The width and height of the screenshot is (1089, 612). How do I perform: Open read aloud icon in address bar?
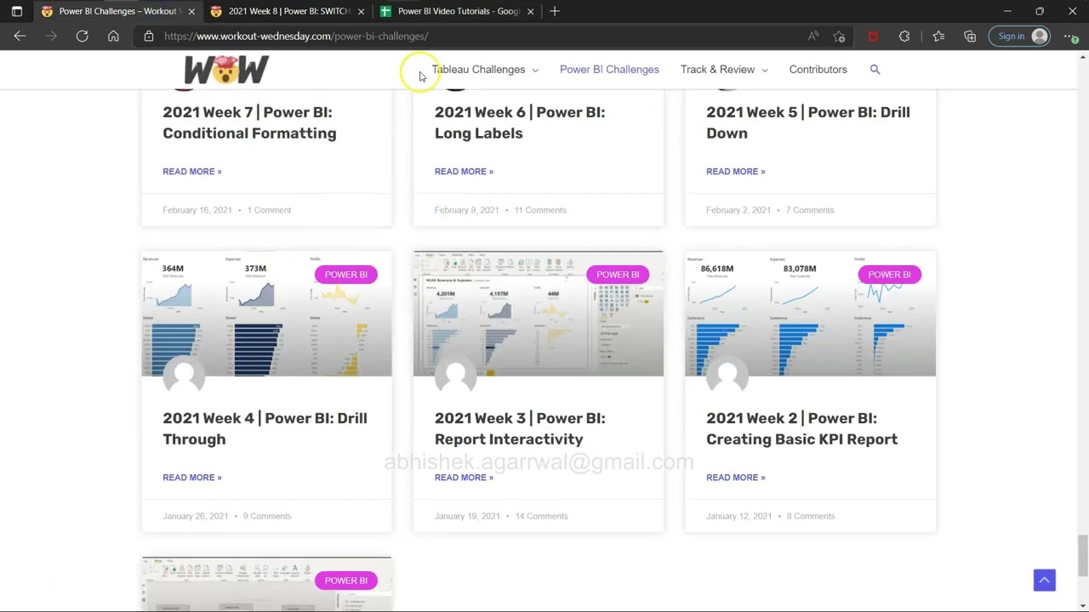tap(813, 36)
